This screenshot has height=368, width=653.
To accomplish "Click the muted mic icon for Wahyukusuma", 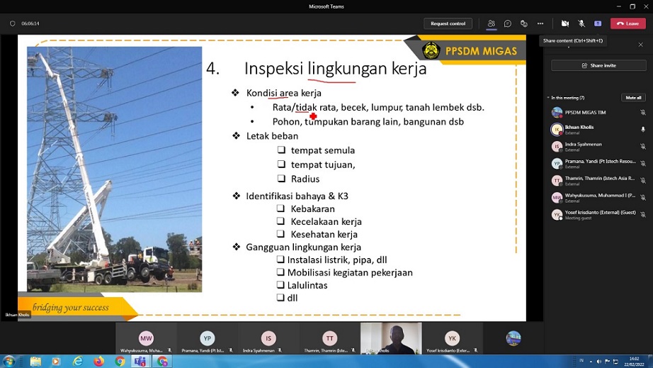I will click(643, 198).
